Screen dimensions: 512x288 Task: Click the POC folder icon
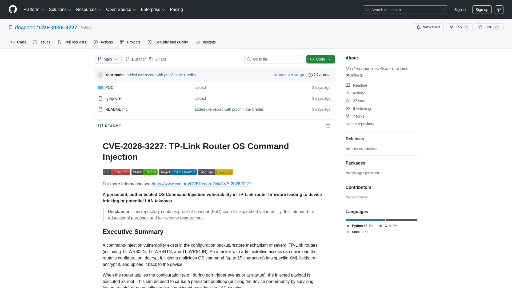pyautogui.click(x=101, y=87)
